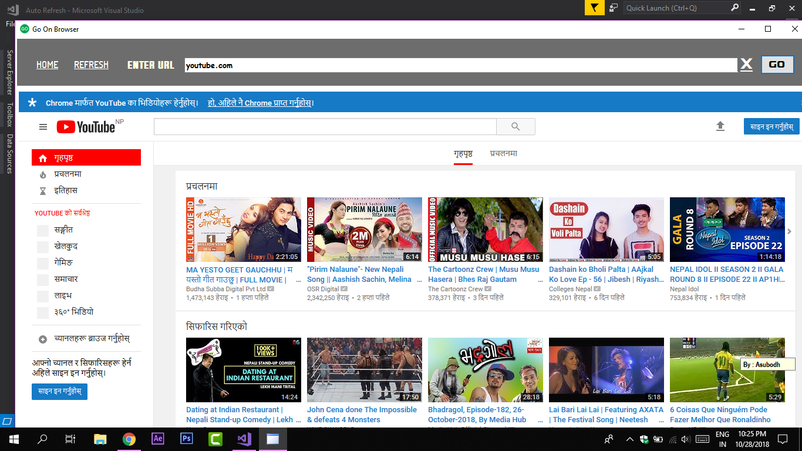Click the URL field containing youtube.com
Viewport: 802px width, 451px height.
pyautogui.click(x=461, y=65)
